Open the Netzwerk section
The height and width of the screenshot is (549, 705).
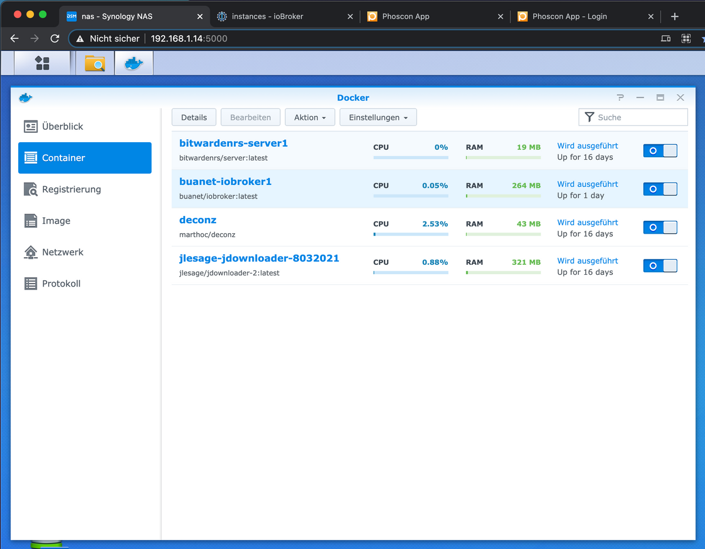85,252
